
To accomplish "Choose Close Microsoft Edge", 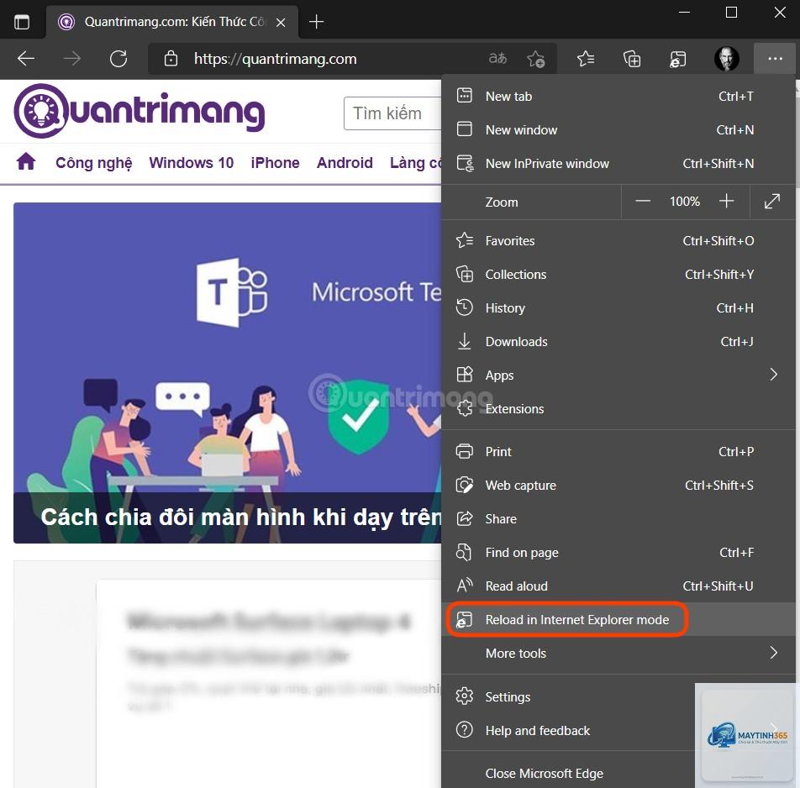I will click(x=568, y=774).
